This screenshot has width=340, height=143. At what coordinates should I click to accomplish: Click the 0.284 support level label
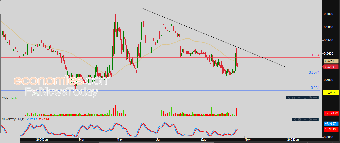[315, 88]
